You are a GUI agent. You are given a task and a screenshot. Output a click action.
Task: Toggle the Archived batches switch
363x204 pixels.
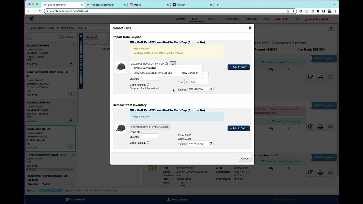[x=60, y=37]
